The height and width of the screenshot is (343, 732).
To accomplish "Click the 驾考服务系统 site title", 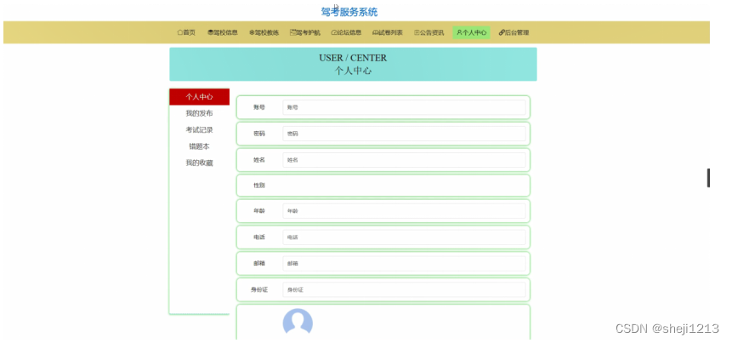I will pyautogui.click(x=349, y=12).
